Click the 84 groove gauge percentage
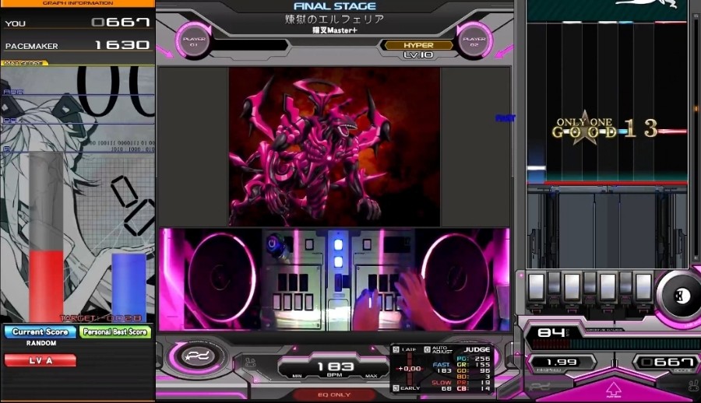 (x=551, y=333)
